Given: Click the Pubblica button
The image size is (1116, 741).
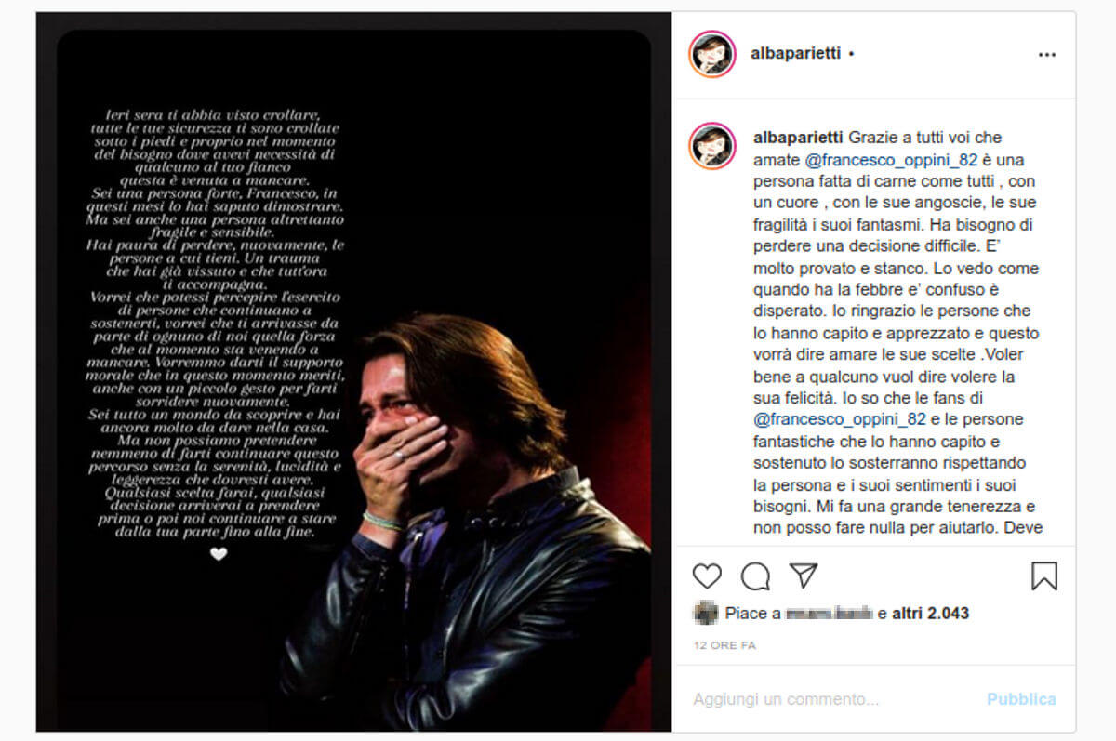Looking at the screenshot, I should (1021, 699).
